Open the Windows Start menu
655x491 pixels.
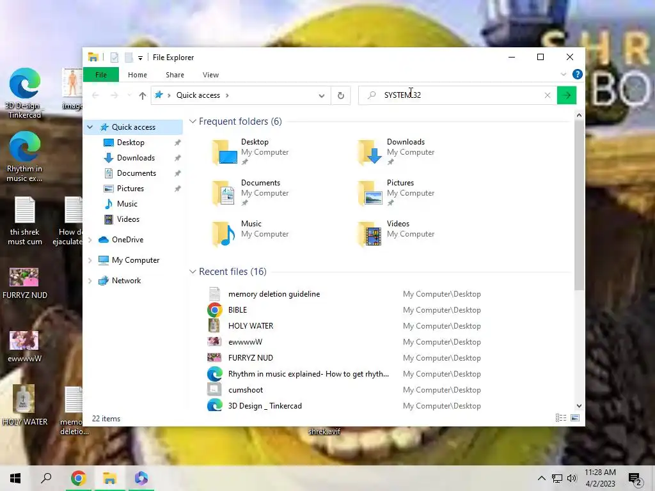click(15, 478)
